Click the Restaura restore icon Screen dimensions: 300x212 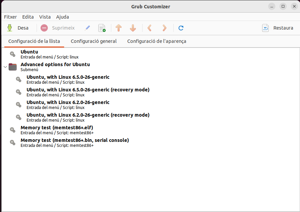point(265,28)
